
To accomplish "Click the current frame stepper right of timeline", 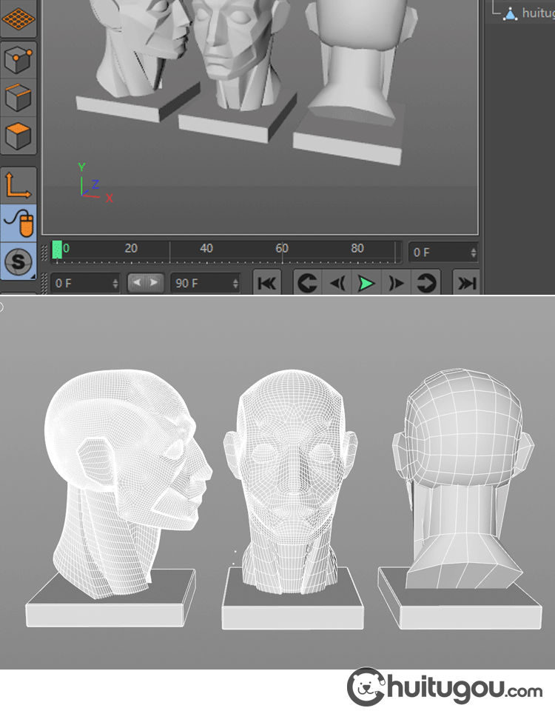I will click(474, 253).
